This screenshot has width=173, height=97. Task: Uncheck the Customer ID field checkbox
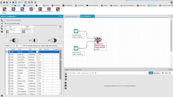click(x=9, y=65)
